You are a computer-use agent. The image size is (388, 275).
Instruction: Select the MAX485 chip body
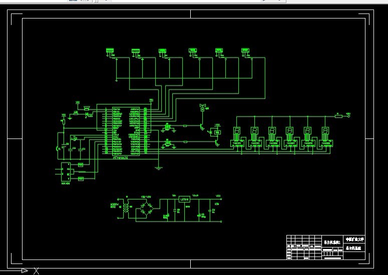pyautogui.click(x=66, y=172)
